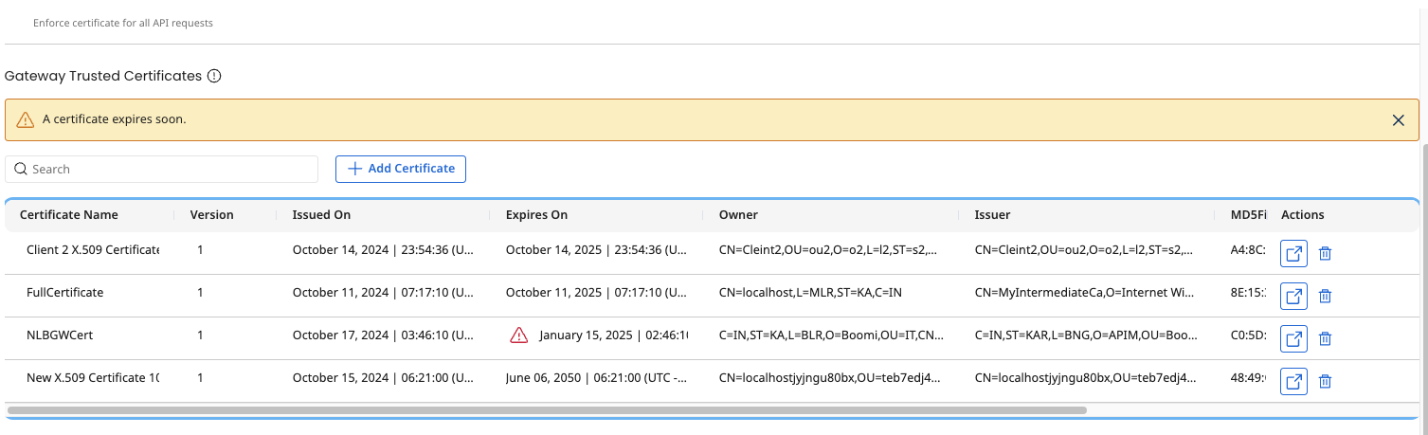
Task: Open the FullCertificate details icon
Action: (1293, 297)
